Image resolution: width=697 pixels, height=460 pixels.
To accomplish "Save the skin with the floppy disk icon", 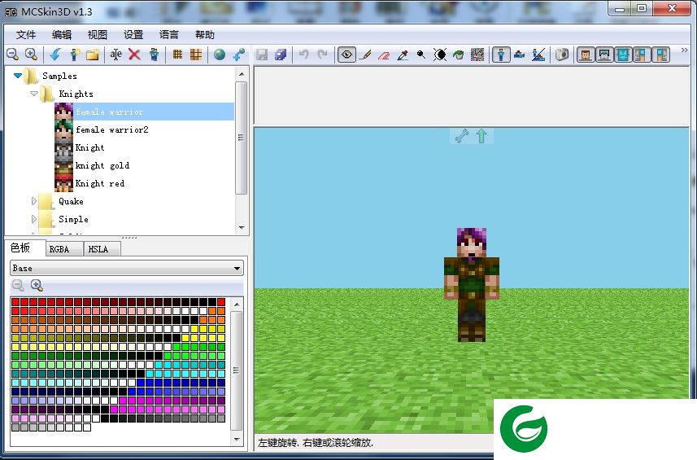I will point(262,55).
